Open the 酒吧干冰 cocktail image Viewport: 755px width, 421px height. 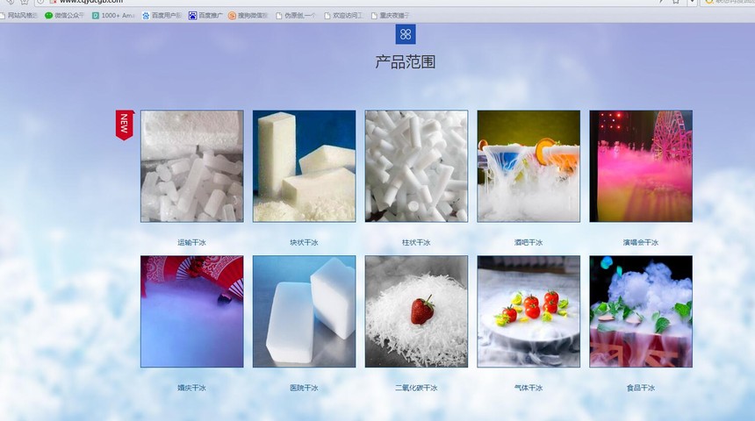[528, 166]
